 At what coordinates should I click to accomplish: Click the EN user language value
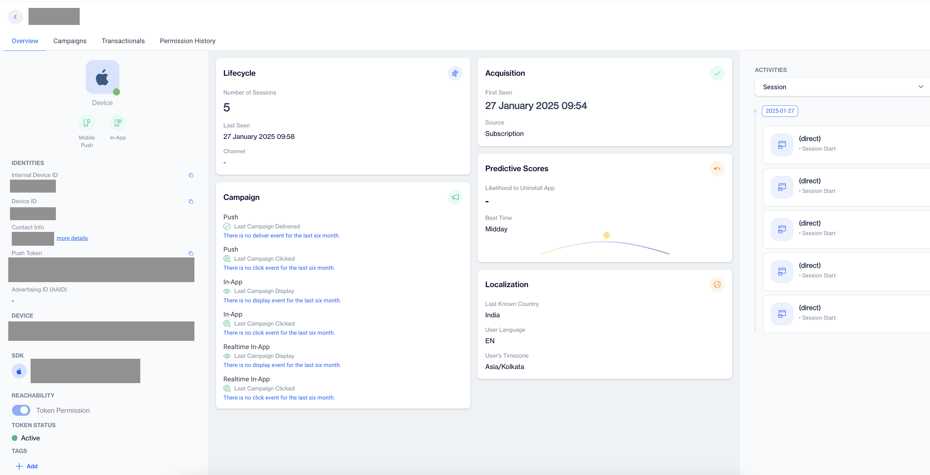(x=490, y=341)
